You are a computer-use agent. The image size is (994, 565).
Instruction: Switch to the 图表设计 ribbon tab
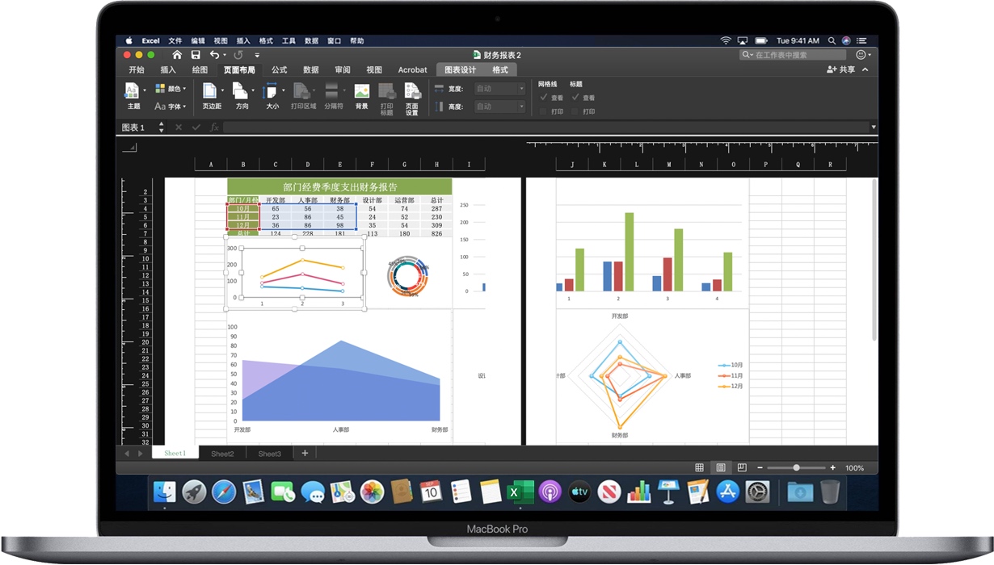point(461,69)
